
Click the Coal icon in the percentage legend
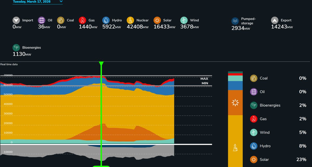(254, 78)
